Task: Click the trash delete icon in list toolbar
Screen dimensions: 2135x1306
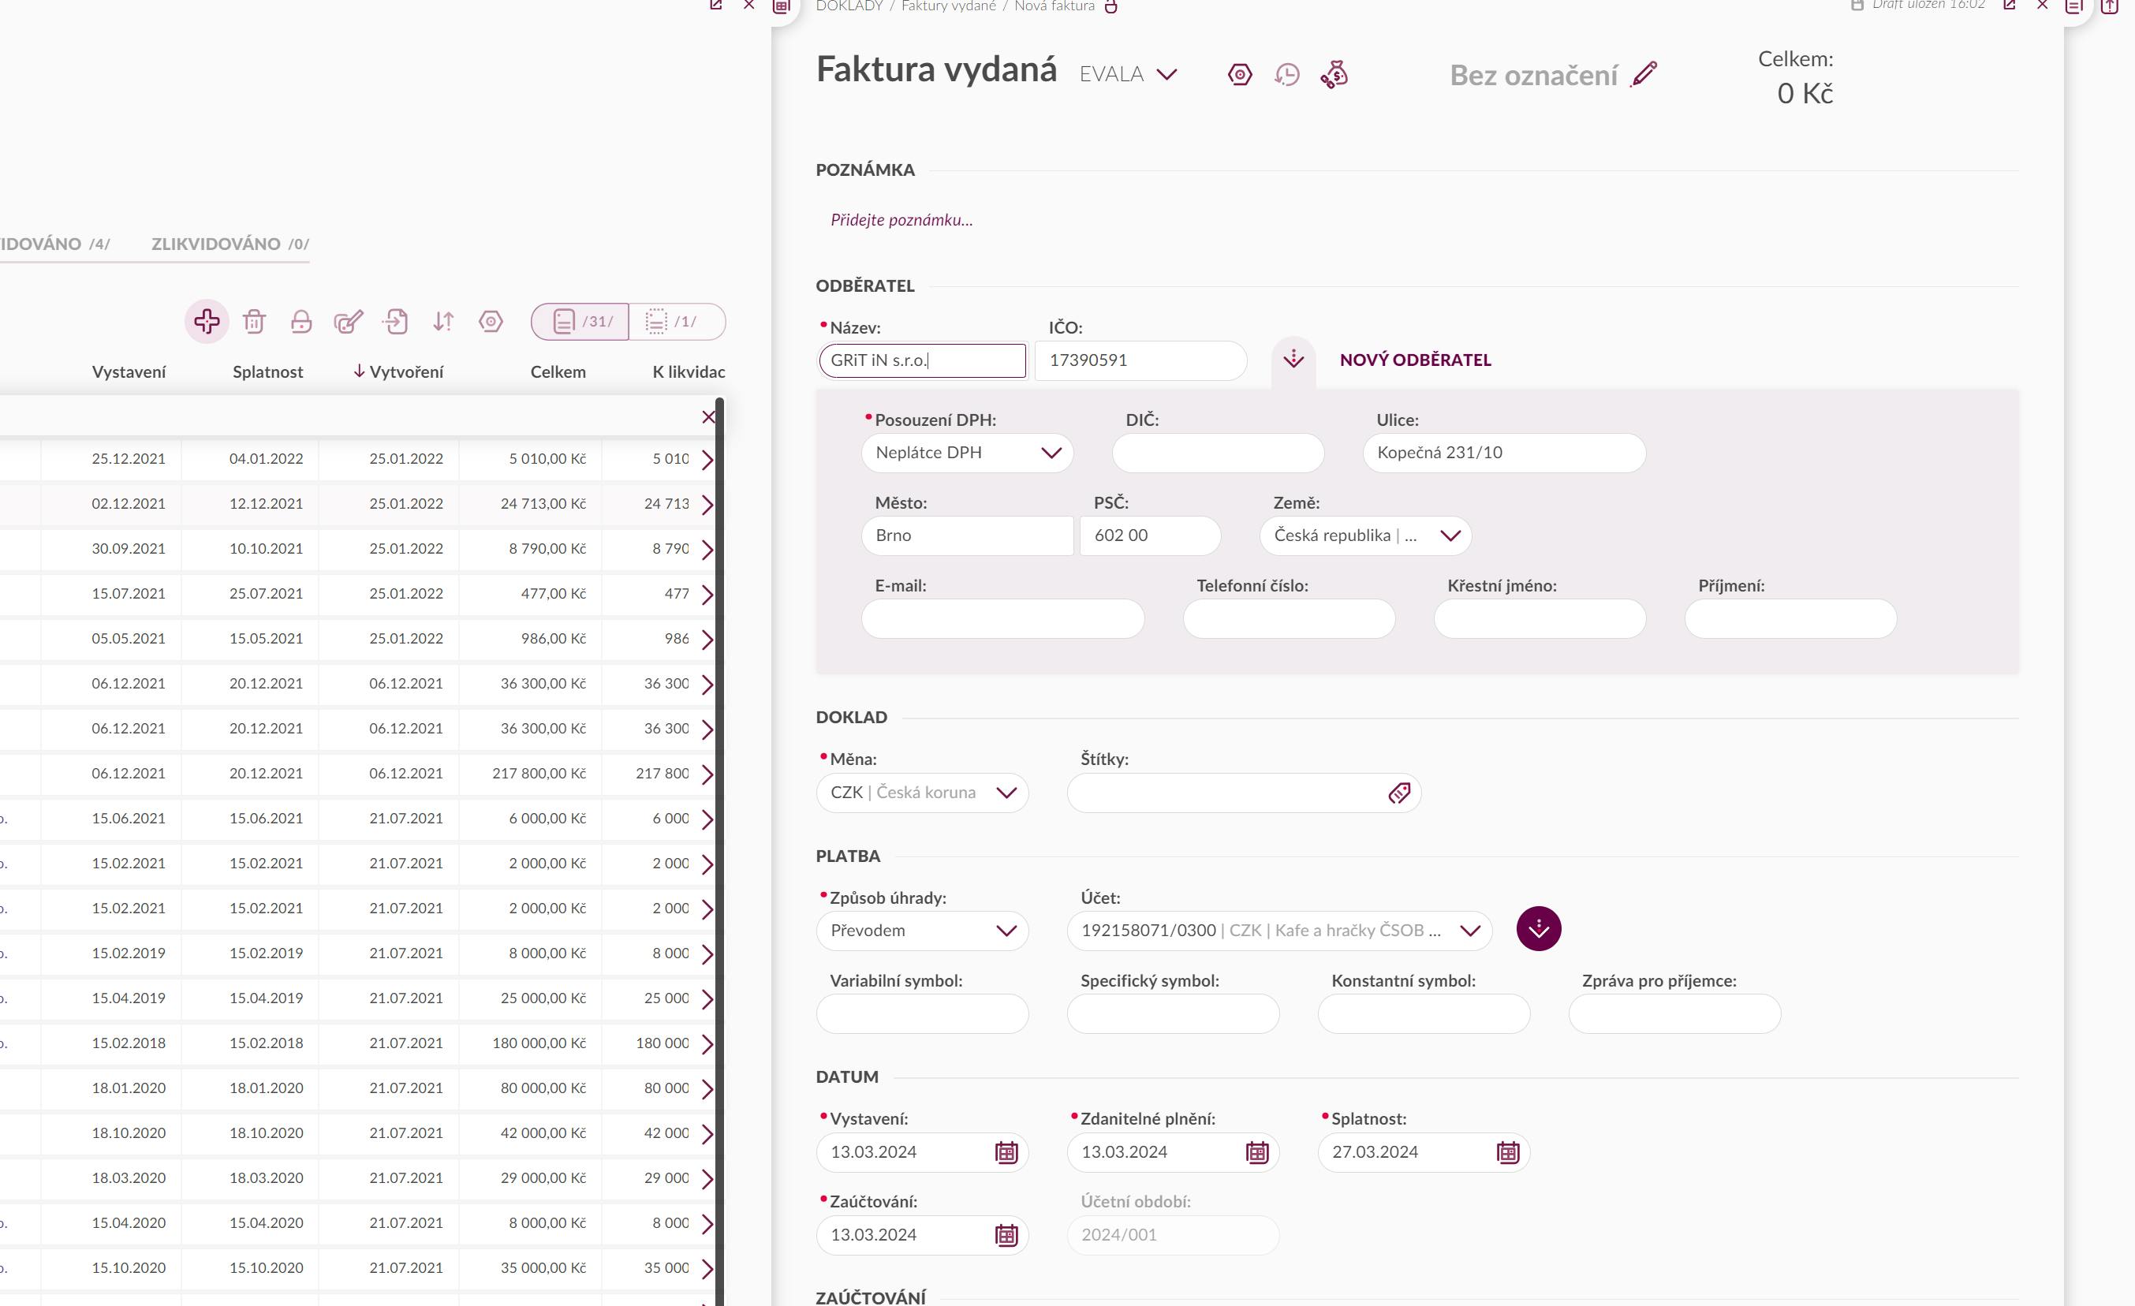Action: tap(254, 322)
